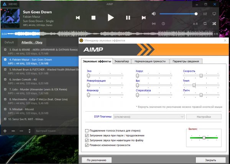The image size is (230, 164).
Task: Select the Atlantiic - Obey playlist tab
Action: pos(32,43)
